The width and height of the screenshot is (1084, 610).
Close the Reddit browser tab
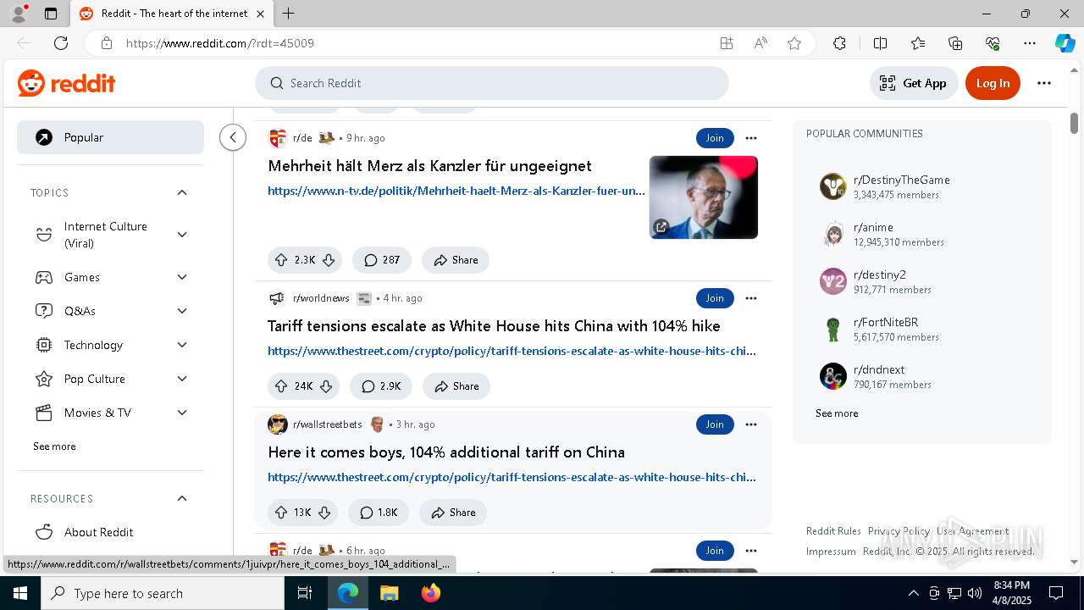click(x=260, y=14)
